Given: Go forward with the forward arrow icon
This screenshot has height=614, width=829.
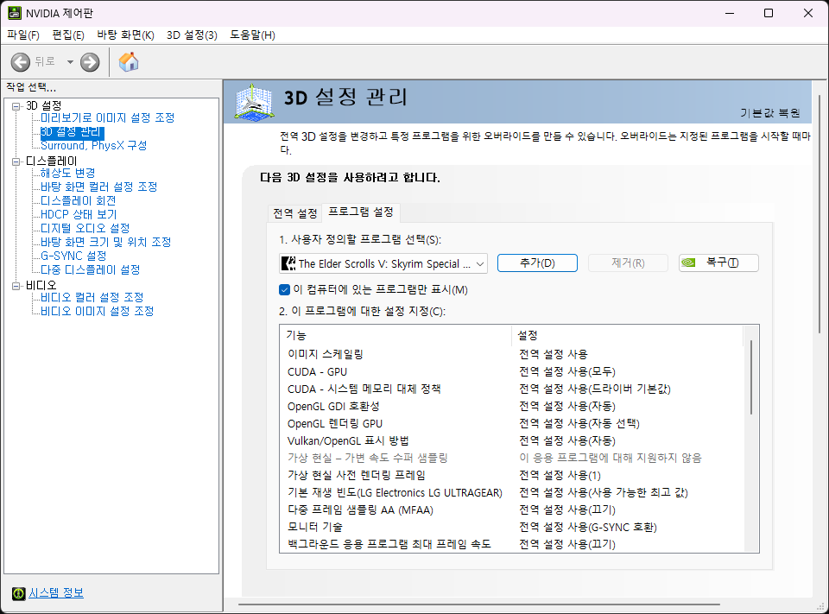Looking at the screenshot, I should click(x=90, y=62).
